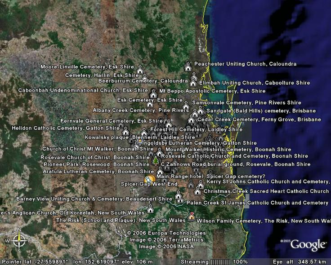Select the red-flag schoolhouse icon at The Risk
Viewport: 331px width, 265px height.
click(191, 216)
